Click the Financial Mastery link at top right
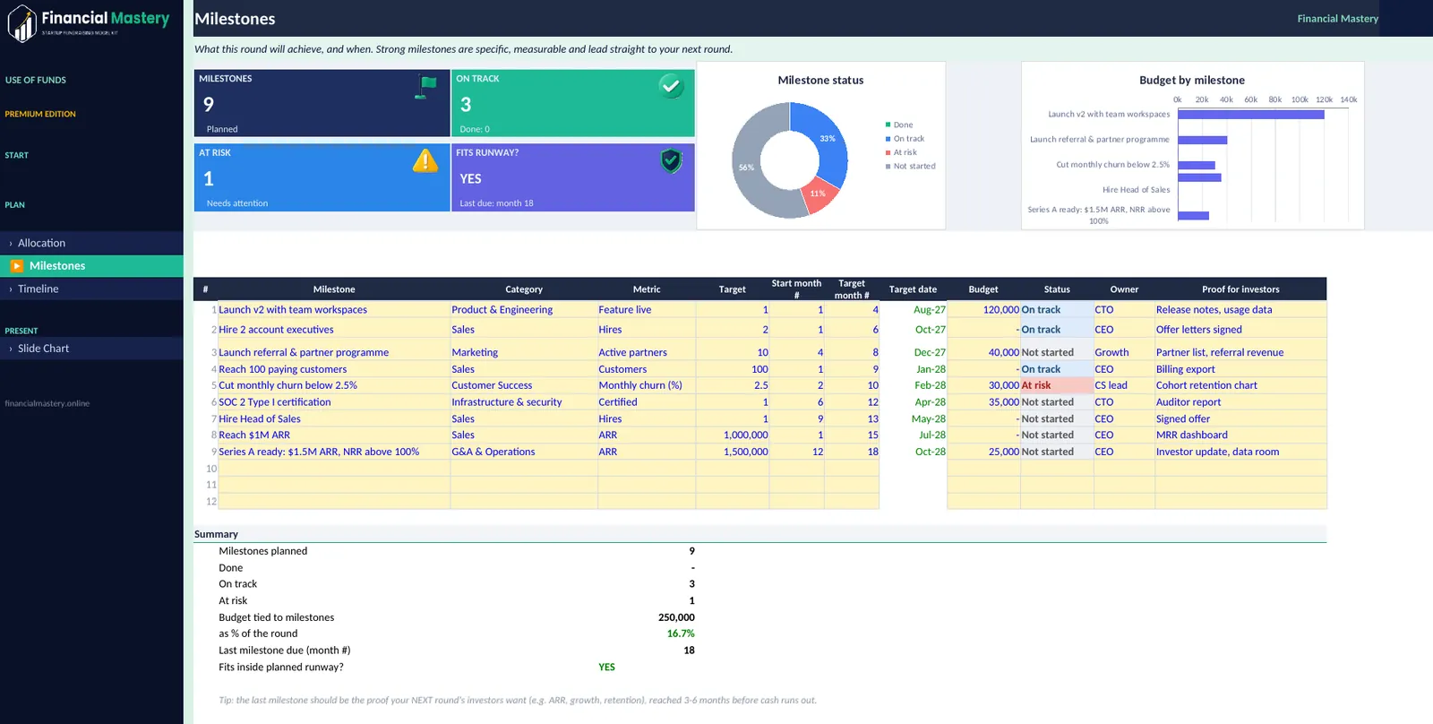This screenshot has height=724, width=1433. pos(1337,19)
